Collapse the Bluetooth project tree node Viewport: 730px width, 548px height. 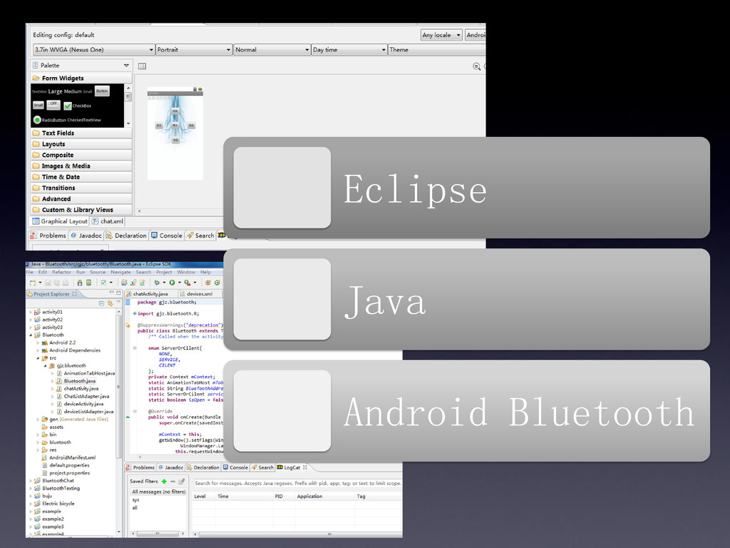coord(31,335)
